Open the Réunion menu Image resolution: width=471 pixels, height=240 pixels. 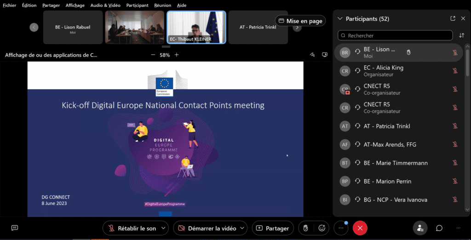pyautogui.click(x=163, y=6)
